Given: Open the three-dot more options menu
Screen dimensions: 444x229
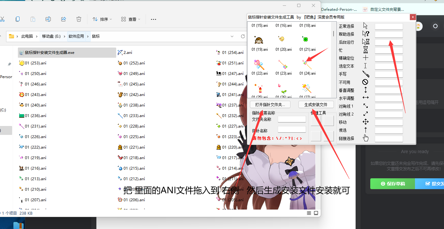Looking at the screenshot, I should [x=153, y=19].
